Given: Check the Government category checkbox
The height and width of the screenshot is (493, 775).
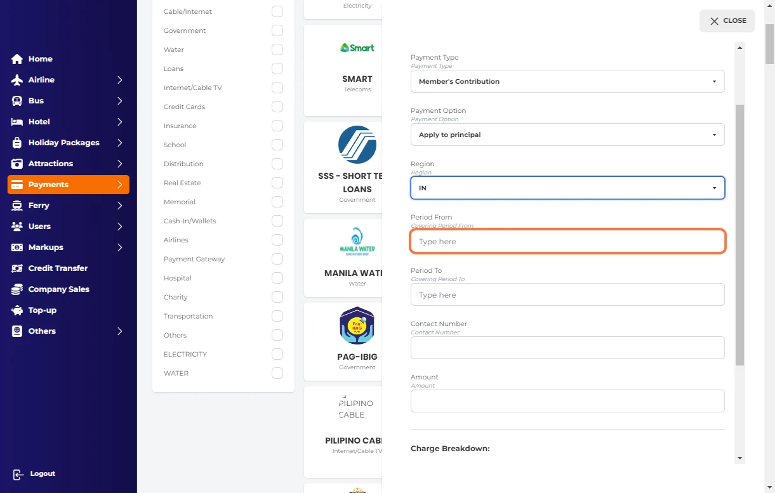Looking at the screenshot, I should (x=277, y=30).
